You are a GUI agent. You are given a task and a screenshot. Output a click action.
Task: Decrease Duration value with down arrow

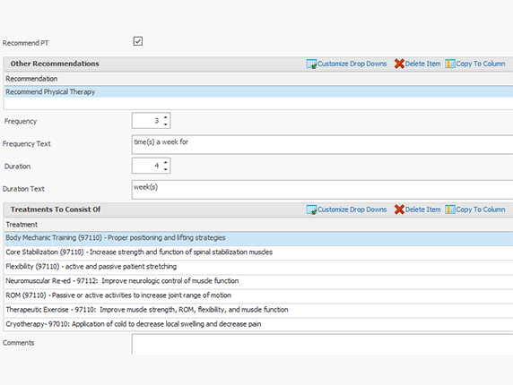pos(166,169)
